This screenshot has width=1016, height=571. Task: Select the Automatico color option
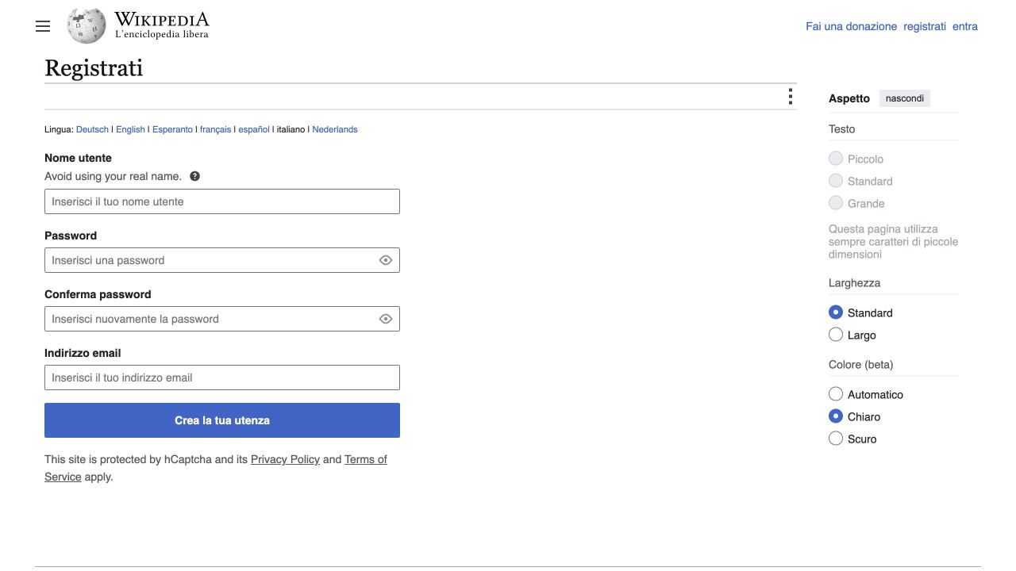836,394
